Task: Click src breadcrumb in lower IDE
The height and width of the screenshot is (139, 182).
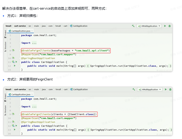Action: (30, 89)
